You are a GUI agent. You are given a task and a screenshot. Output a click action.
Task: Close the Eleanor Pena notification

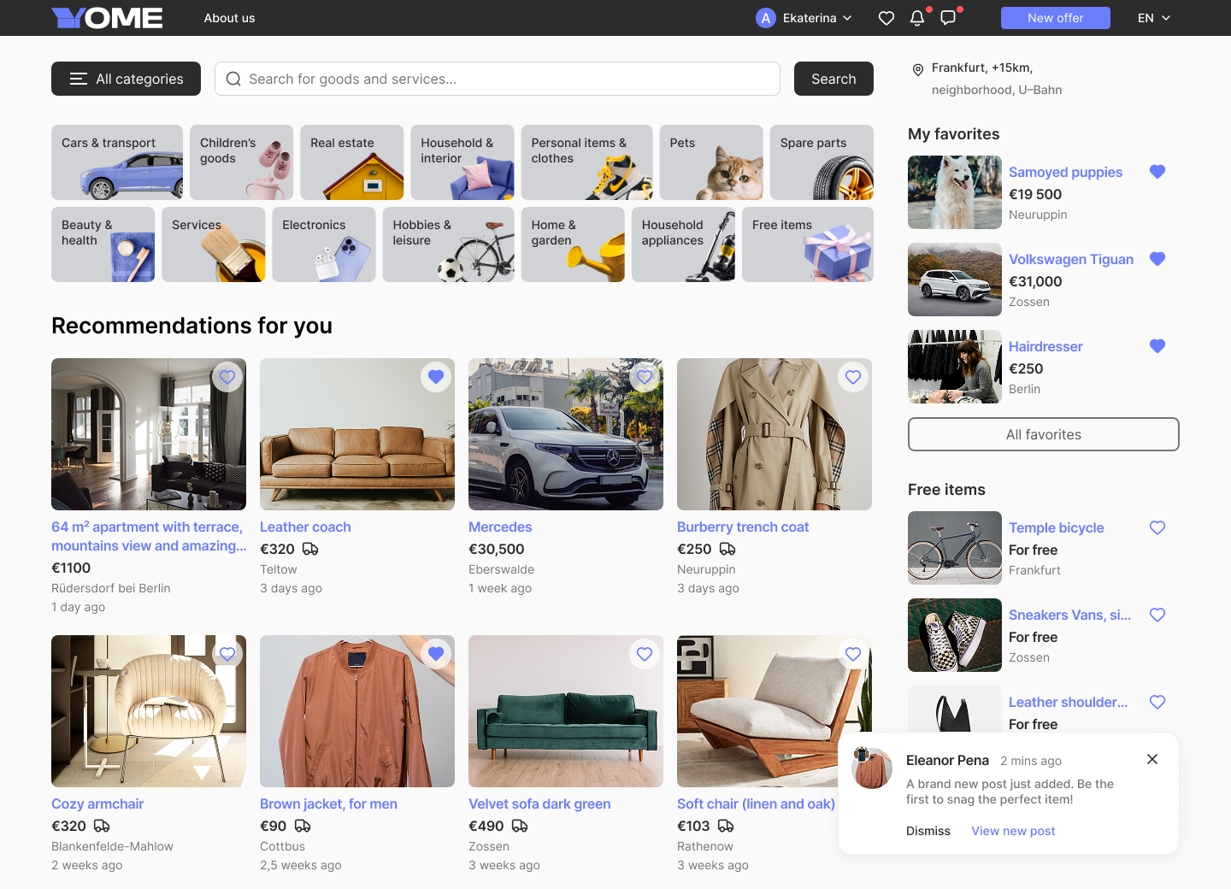(x=1152, y=759)
